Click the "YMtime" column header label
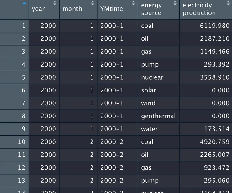This screenshot has height=193, width=232. click(112, 9)
